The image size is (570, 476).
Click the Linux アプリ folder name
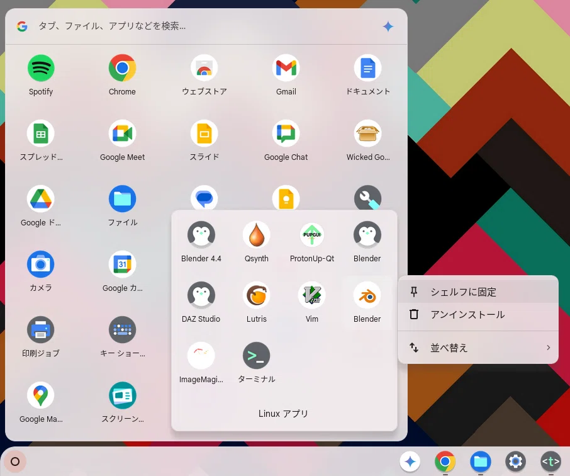pyautogui.click(x=283, y=414)
